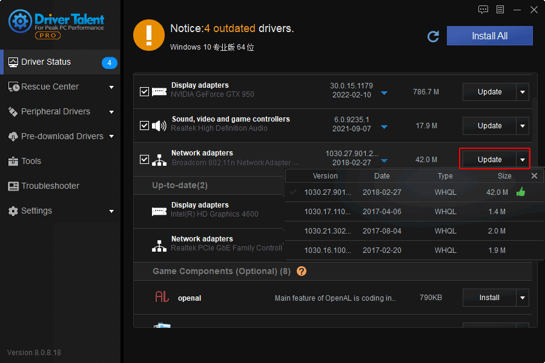Uncheck the Broadcom Network adapters checkbox
The image size is (545, 363).
(144, 160)
